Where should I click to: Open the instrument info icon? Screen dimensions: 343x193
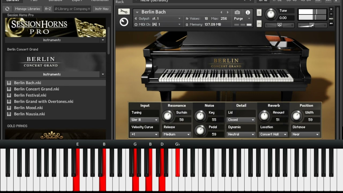pyautogui.click(x=248, y=12)
